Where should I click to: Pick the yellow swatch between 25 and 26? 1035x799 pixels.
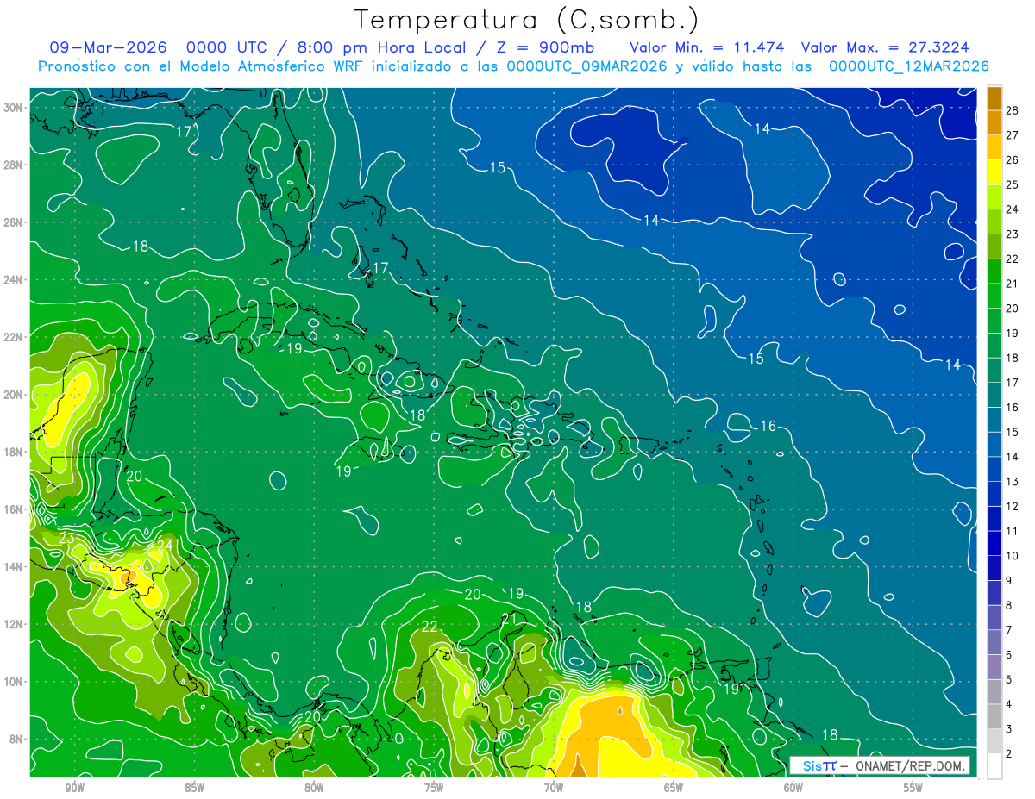click(994, 172)
